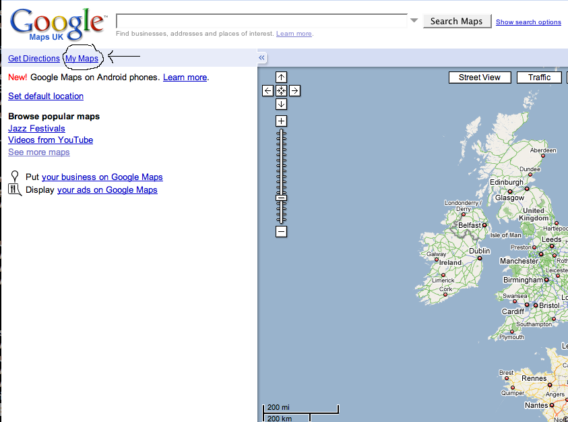Open Show search options link
568x422 pixels.
click(x=528, y=22)
